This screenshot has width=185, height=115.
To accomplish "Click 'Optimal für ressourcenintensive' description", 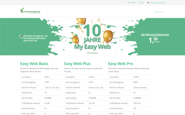I will (x=129, y=70).
